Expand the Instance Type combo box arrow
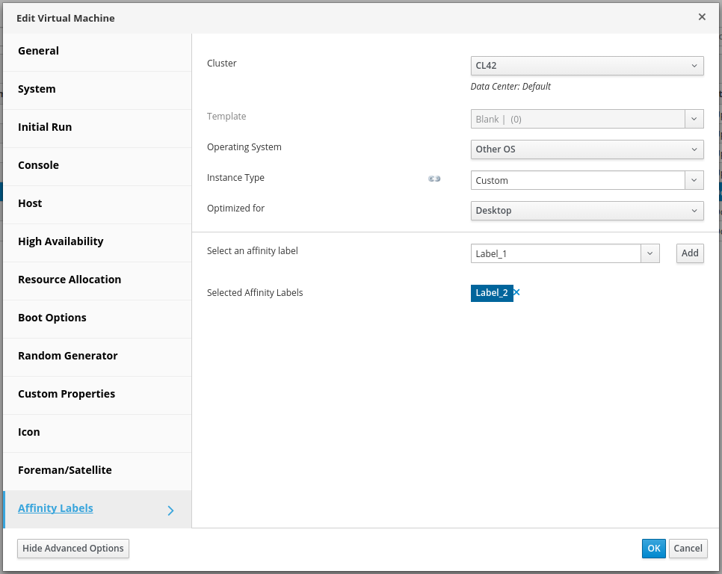The width and height of the screenshot is (722, 574). pos(694,180)
